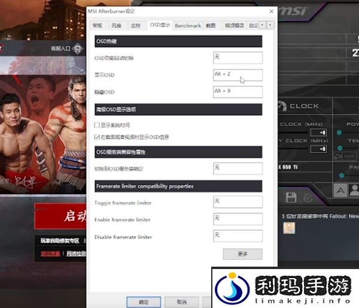Screen dimensions: 359x308
Task: Click the 显示OSD hotkey field Alt + Z
Action: click(x=238, y=75)
